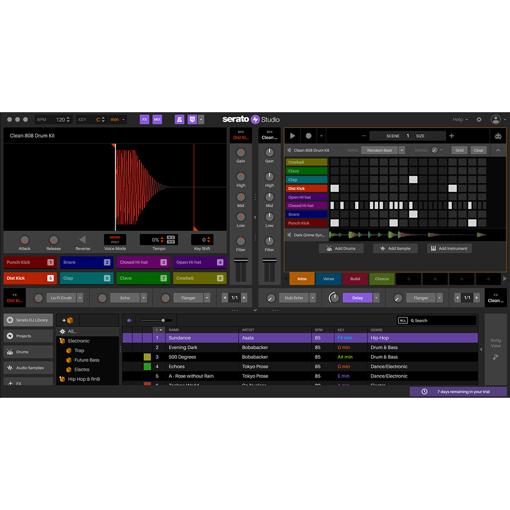510x510 pixels.
Task: Open the min key scale dropdown
Action: click(x=117, y=119)
